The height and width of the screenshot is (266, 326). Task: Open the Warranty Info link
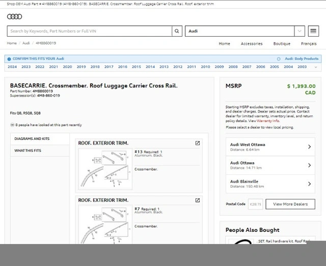pos(268,121)
